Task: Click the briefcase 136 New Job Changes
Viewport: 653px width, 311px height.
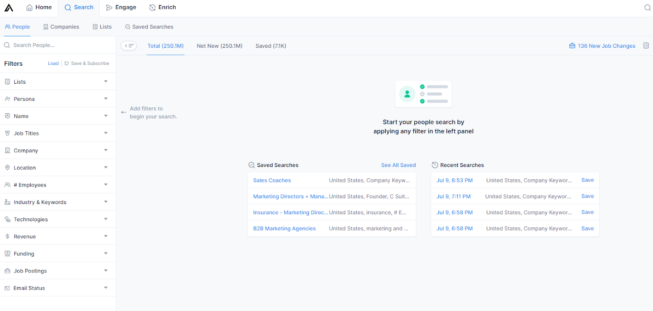Action: 602,46
